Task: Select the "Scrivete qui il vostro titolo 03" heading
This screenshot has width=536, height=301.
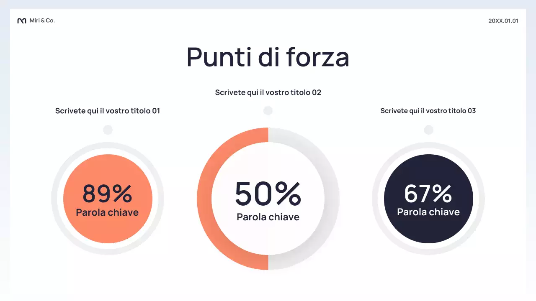Action: coord(428,111)
